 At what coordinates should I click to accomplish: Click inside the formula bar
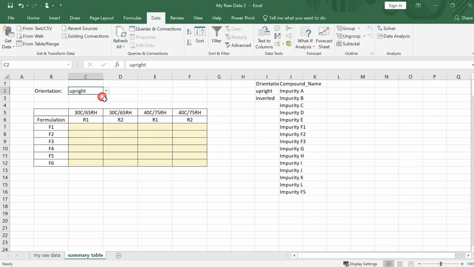(x=221, y=65)
